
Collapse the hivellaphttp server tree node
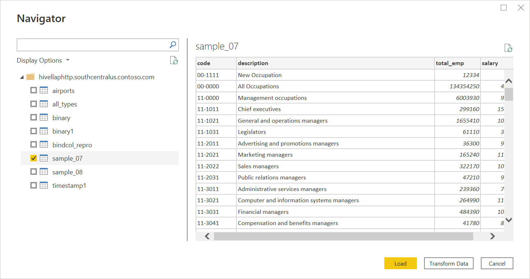(x=22, y=77)
